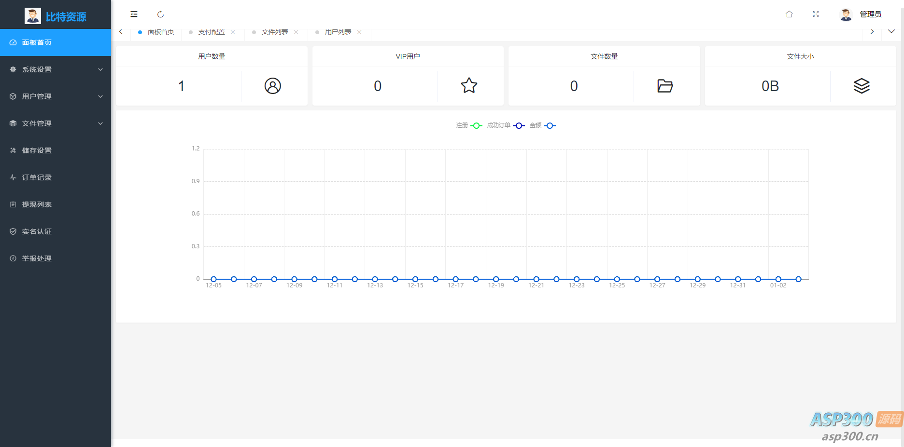Click the VIP用户 card title
Image resolution: width=904 pixels, height=447 pixels.
click(408, 56)
